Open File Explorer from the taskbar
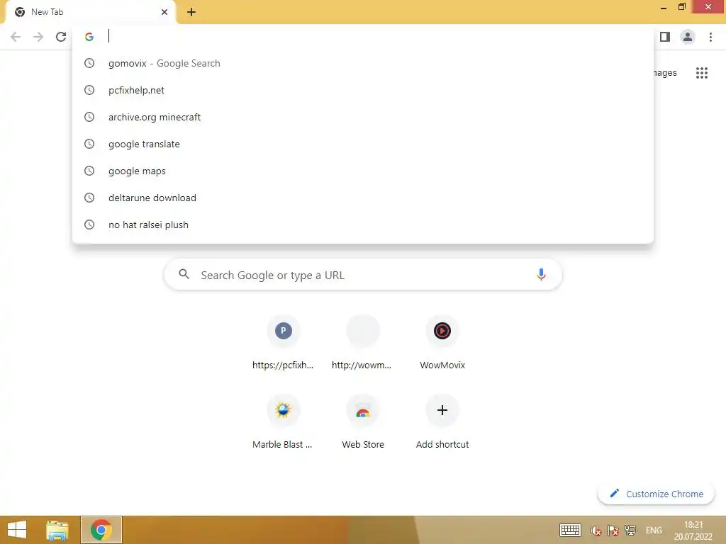Image resolution: width=726 pixels, height=544 pixels. (x=57, y=530)
